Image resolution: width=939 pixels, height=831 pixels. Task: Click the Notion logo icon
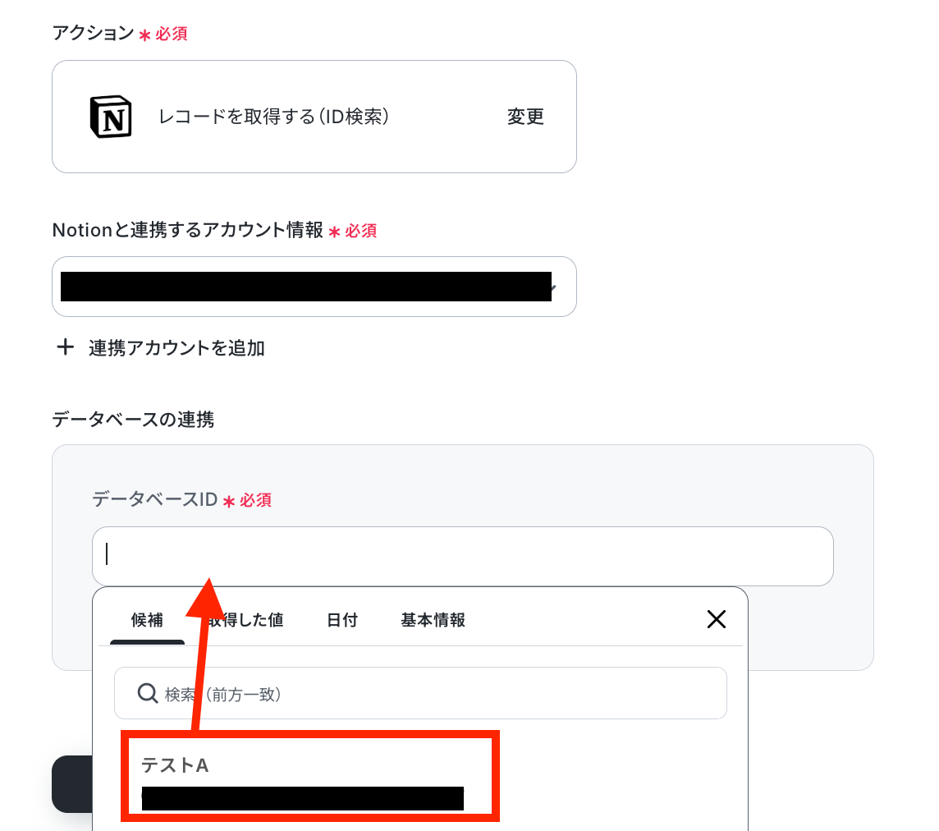click(x=111, y=117)
